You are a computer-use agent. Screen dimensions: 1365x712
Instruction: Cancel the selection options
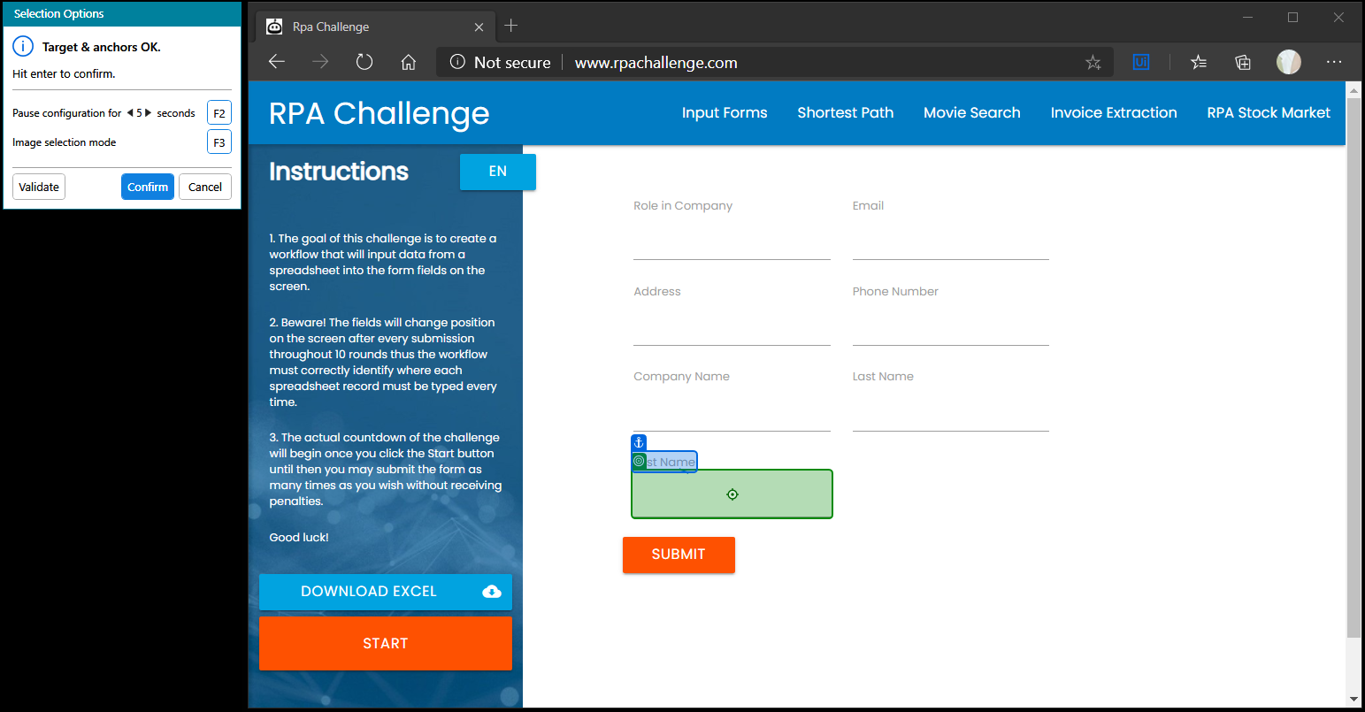[x=205, y=187]
